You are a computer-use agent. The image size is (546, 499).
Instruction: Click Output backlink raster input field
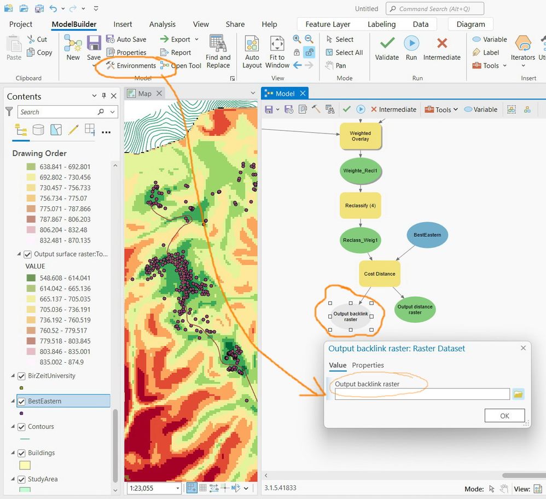(x=422, y=394)
